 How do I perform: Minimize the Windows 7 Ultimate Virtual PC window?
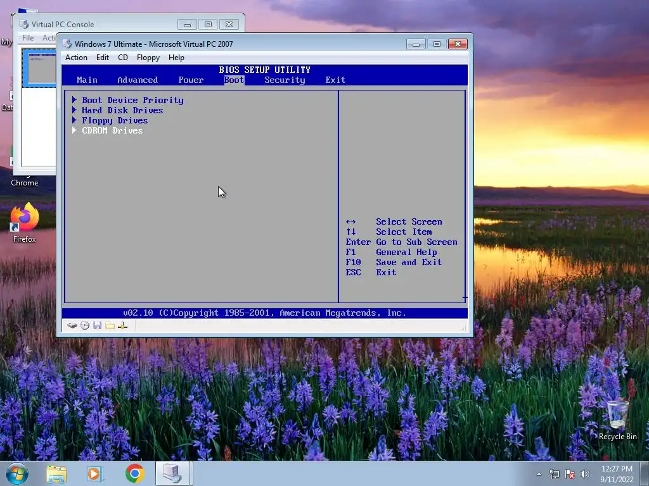coord(416,44)
